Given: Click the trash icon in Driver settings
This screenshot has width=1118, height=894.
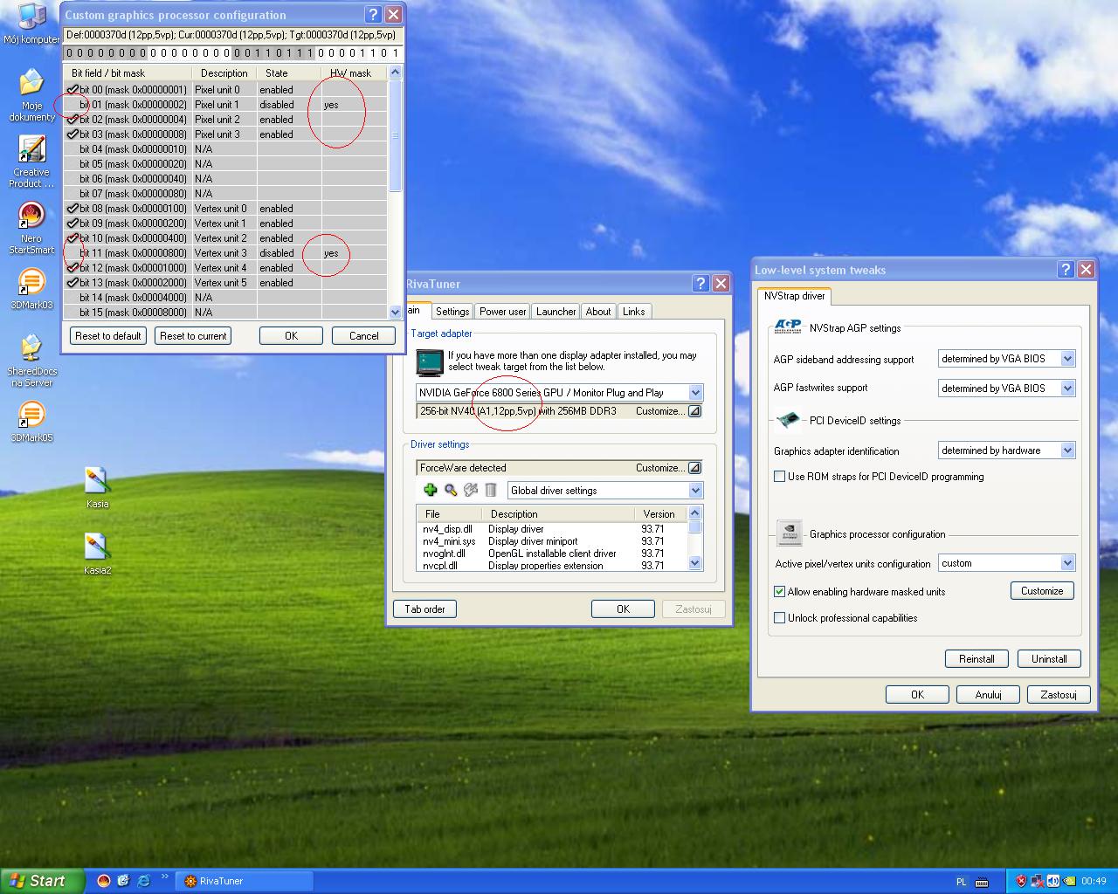Looking at the screenshot, I should pyautogui.click(x=491, y=491).
